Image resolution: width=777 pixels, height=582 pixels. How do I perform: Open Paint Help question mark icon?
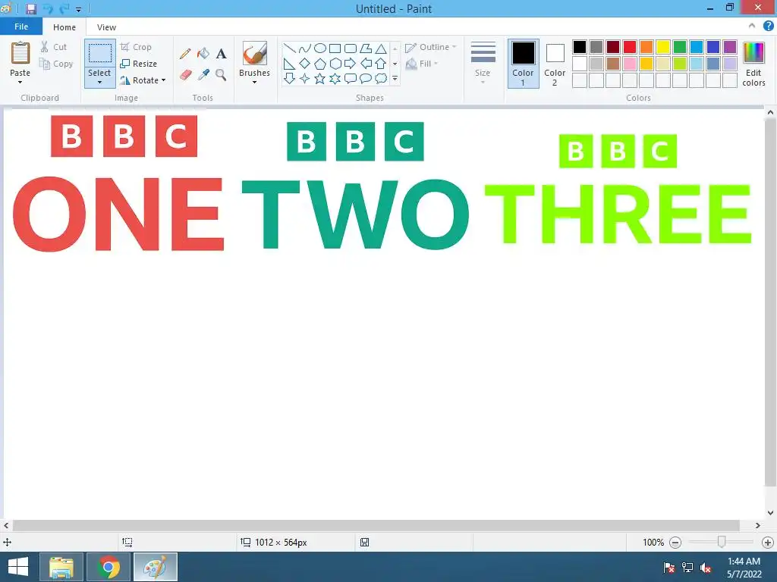click(x=768, y=27)
